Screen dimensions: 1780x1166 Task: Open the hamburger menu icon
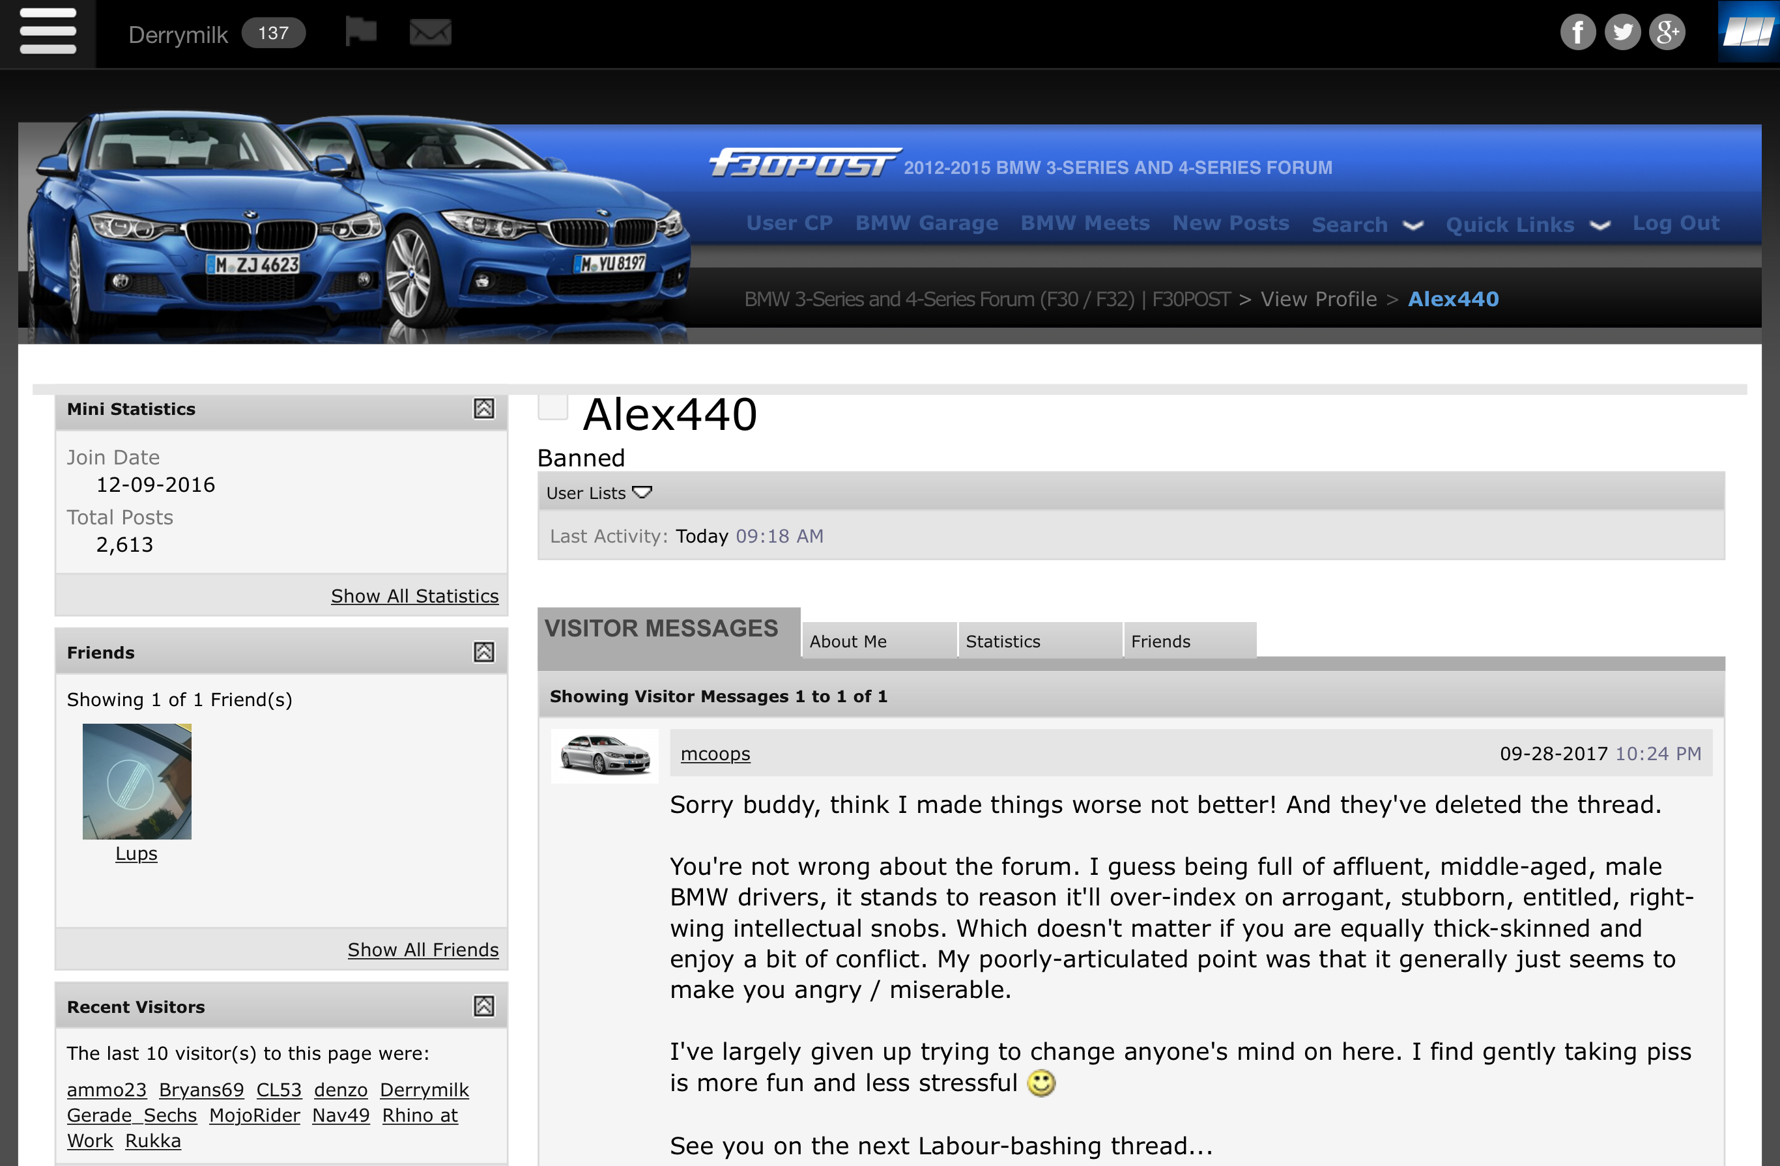pyautogui.click(x=48, y=32)
